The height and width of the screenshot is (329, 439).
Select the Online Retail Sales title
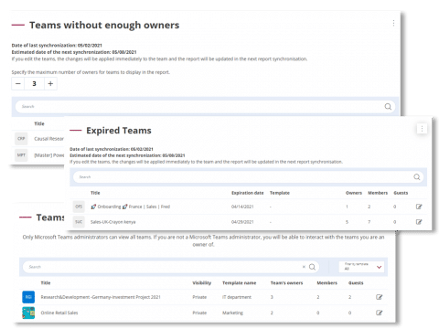(59, 313)
